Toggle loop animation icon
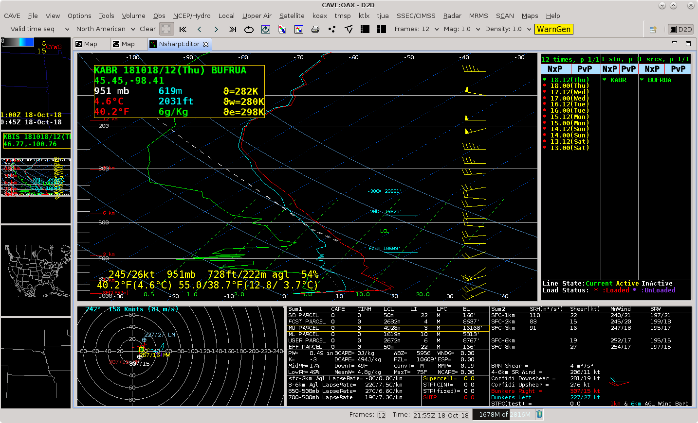Screen dimensions: 698x423 pyautogui.click(x=249, y=29)
